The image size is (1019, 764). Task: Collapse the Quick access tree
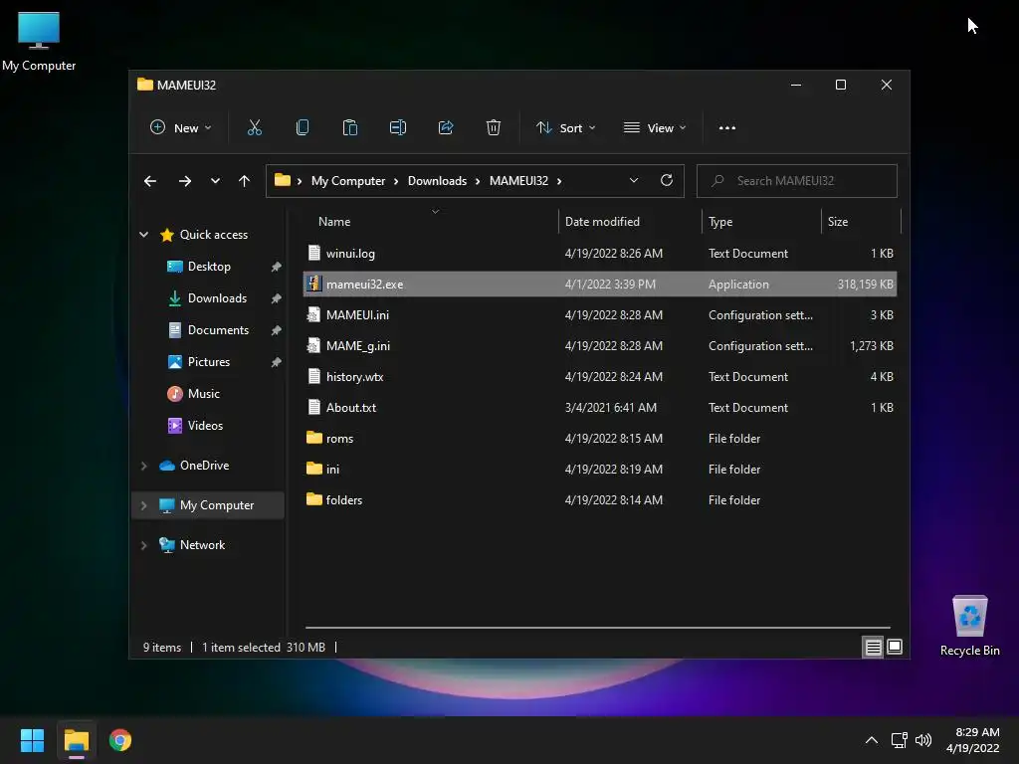click(143, 235)
